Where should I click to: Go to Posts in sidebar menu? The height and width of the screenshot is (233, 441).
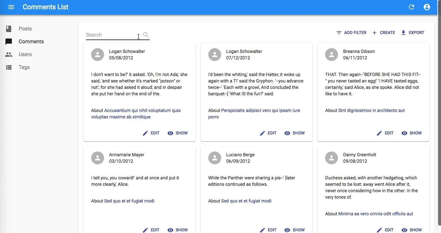(25, 29)
